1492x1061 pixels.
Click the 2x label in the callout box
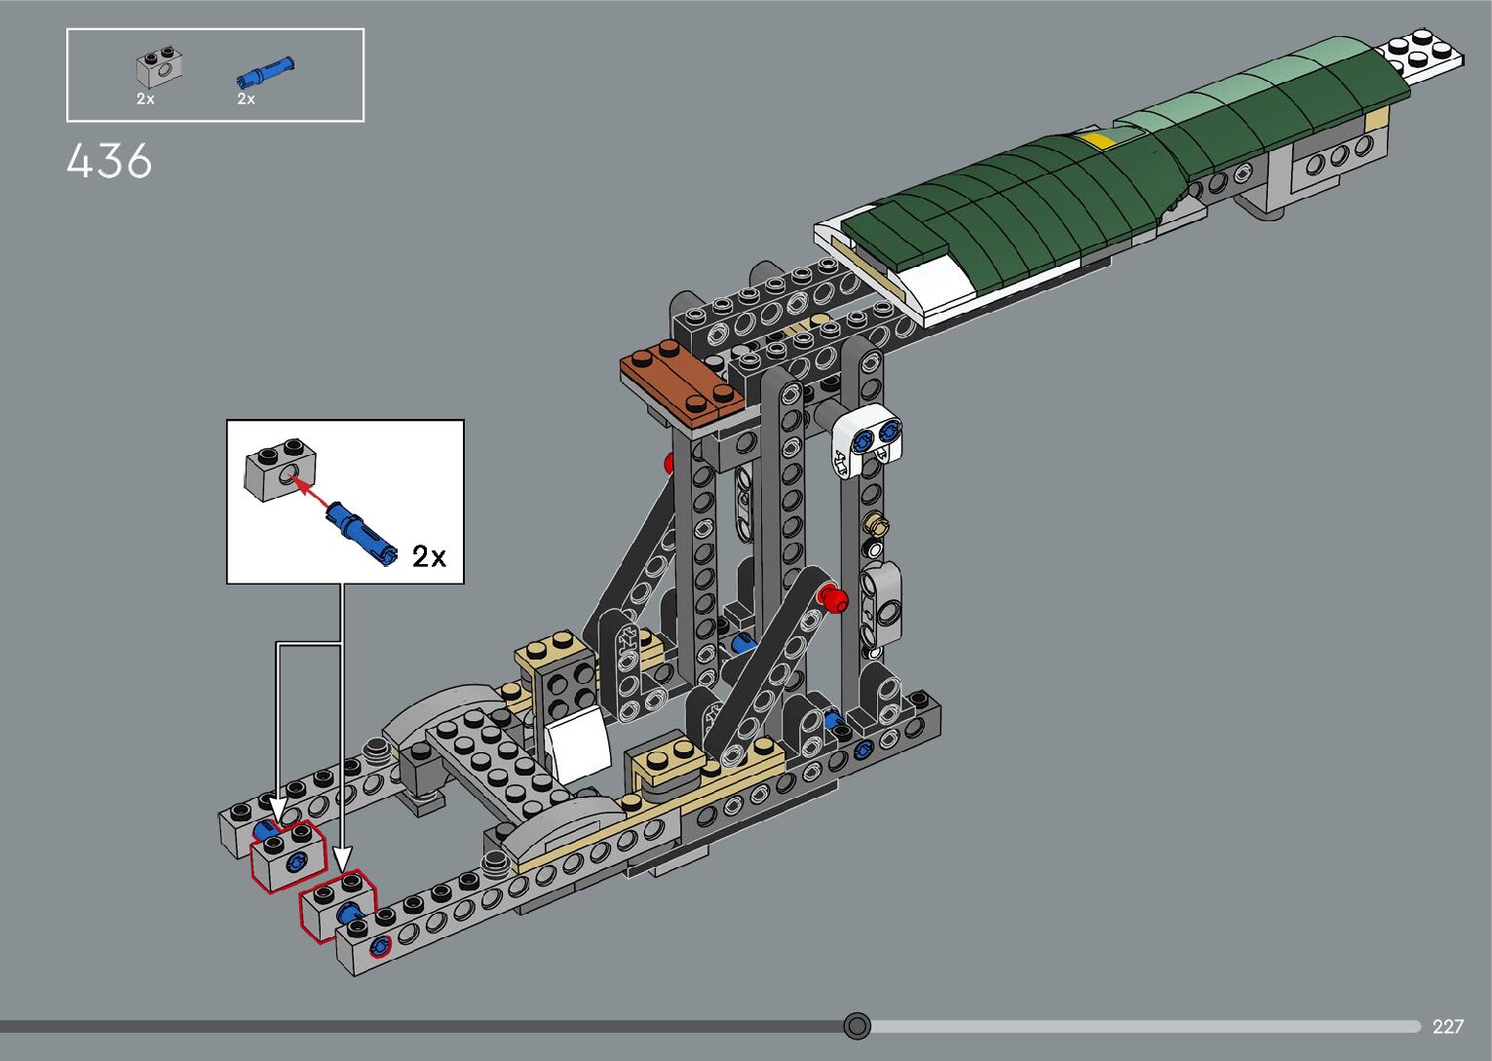[x=429, y=556]
